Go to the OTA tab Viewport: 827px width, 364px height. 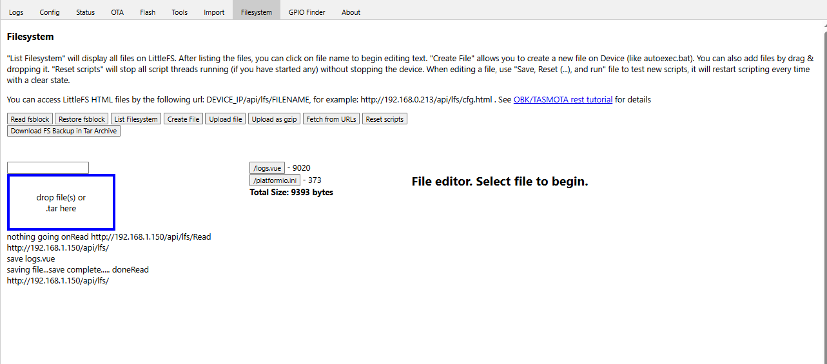tap(117, 12)
